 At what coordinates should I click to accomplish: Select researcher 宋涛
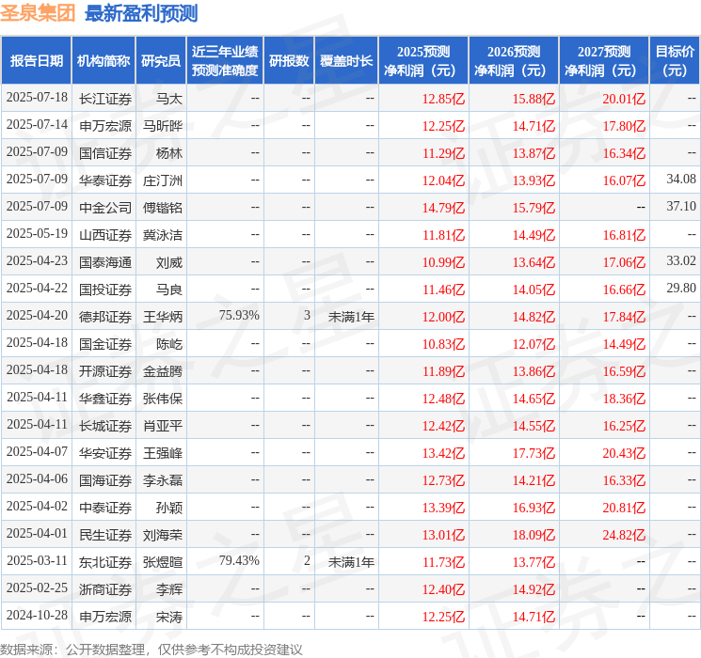click(x=169, y=617)
